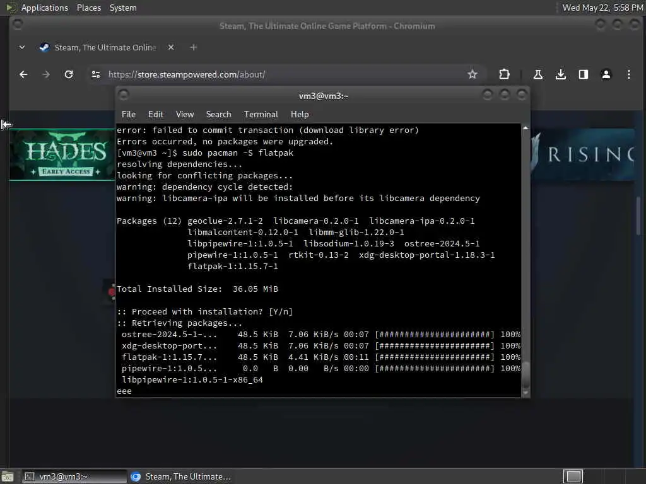The height and width of the screenshot is (484, 646).
Task: Open terminal Edit menu
Action: coord(155,115)
